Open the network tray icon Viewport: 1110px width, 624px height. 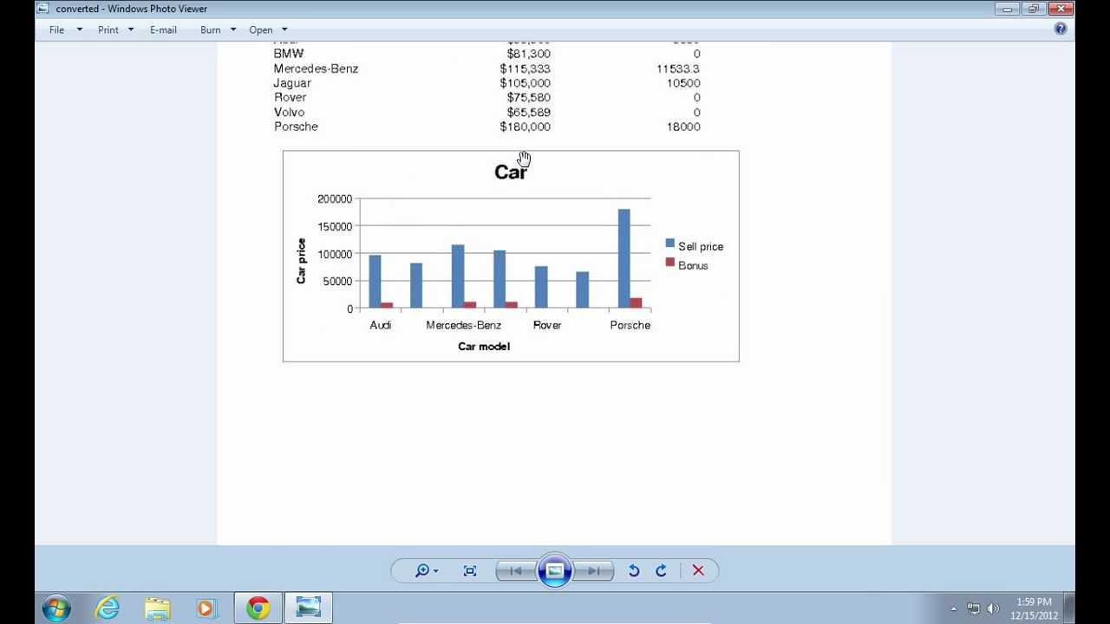(x=974, y=608)
